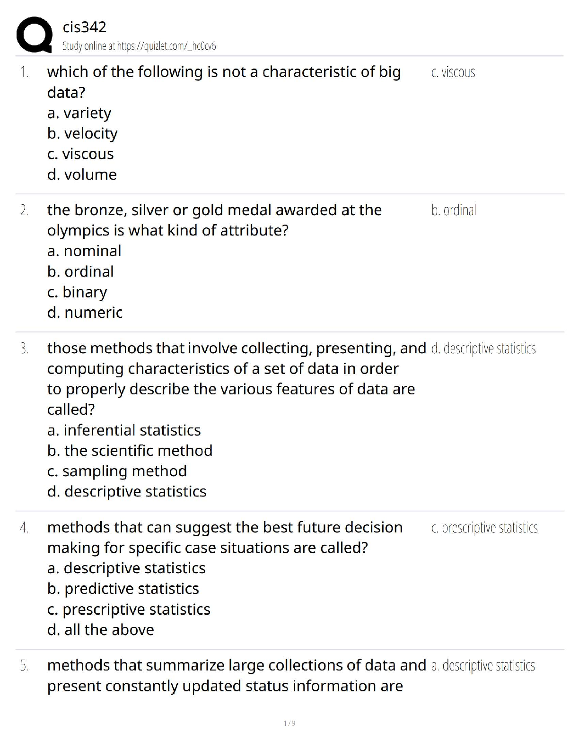Image resolution: width=579 pixels, height=749 pixels.
Task: Open the quizlet.com study link
Action: (x=139, y=46)
